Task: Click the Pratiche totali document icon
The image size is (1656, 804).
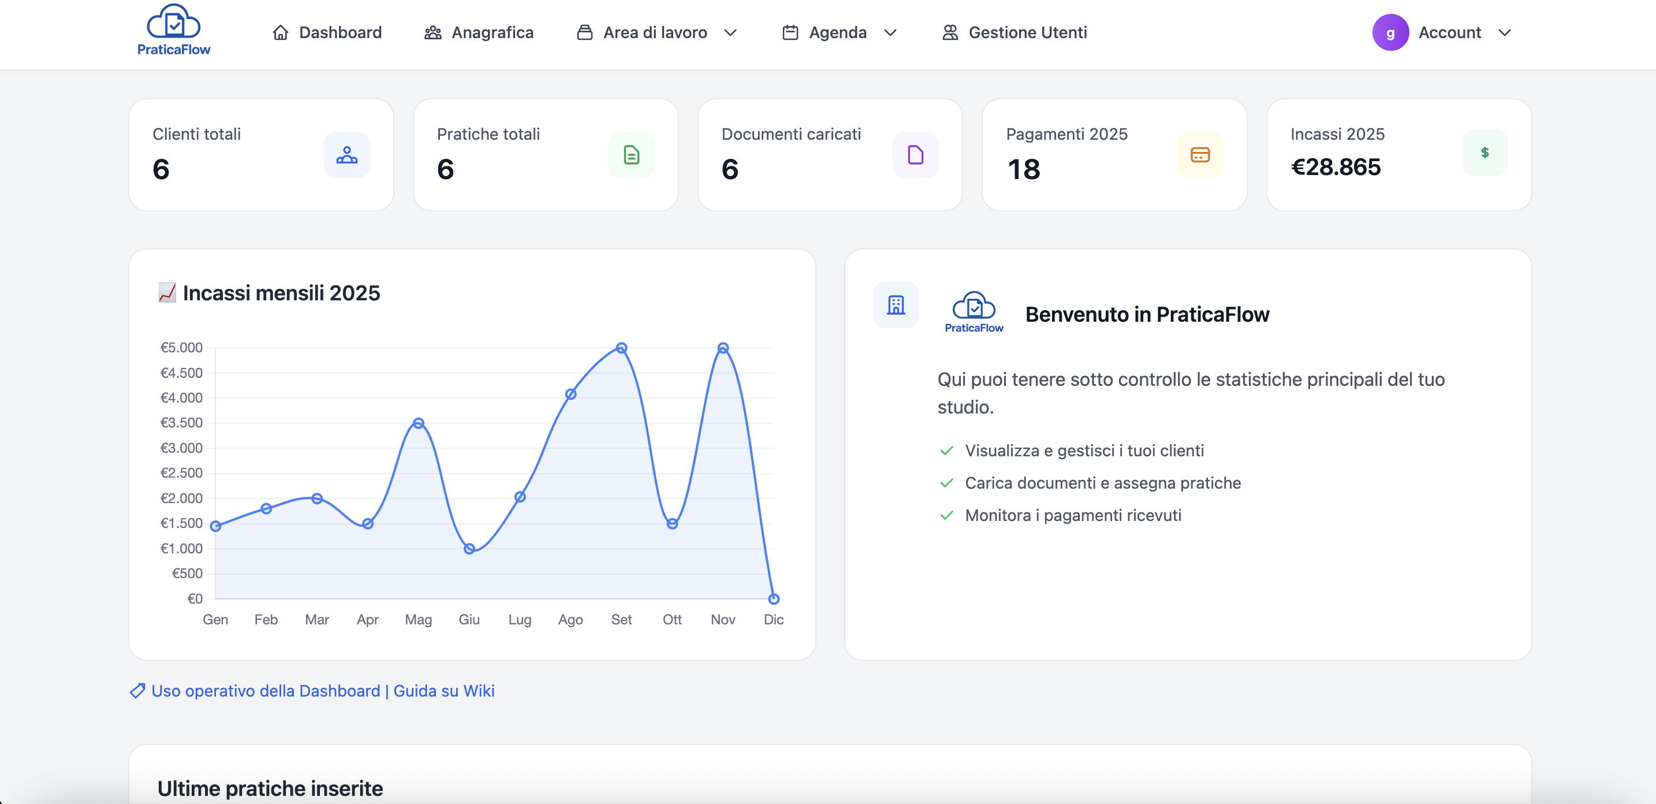Action: (x=631, y=155)
